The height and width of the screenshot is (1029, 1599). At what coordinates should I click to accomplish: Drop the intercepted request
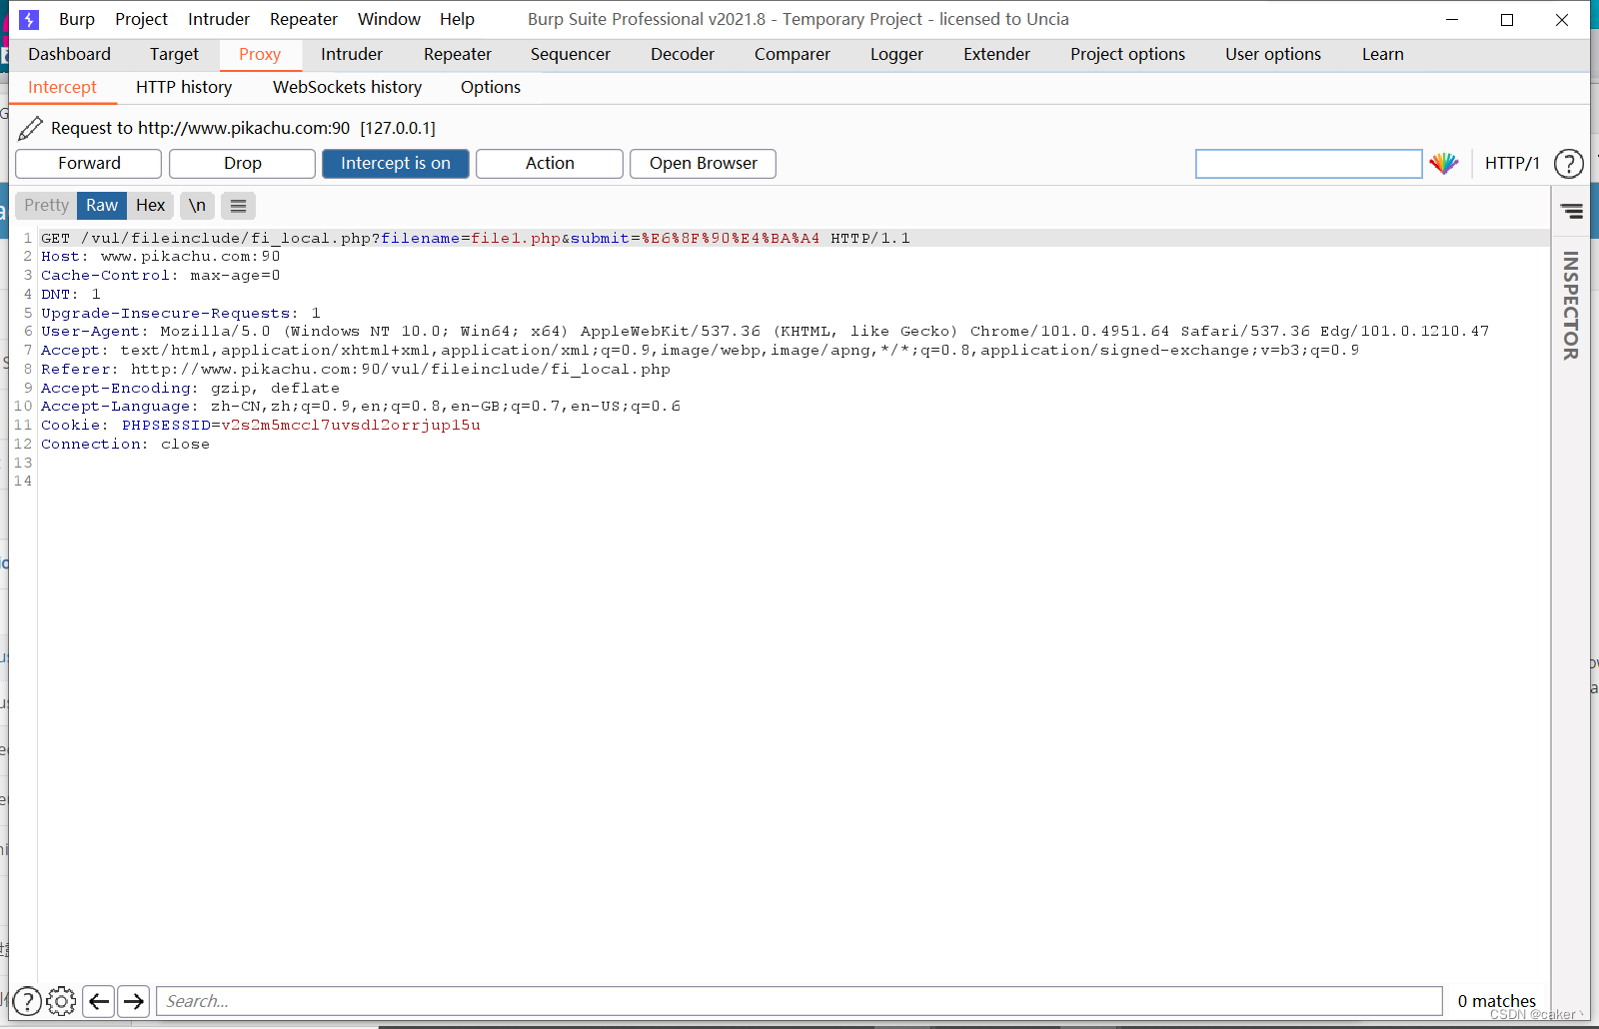pos(243,163)
